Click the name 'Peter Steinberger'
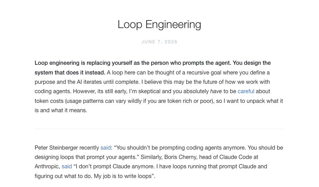Image resolution: width=319 pixels, height=187 pixels. click(56, 148)
